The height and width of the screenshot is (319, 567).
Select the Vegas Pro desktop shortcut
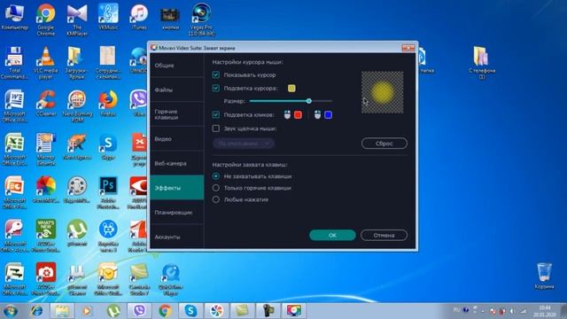(201, 19)
